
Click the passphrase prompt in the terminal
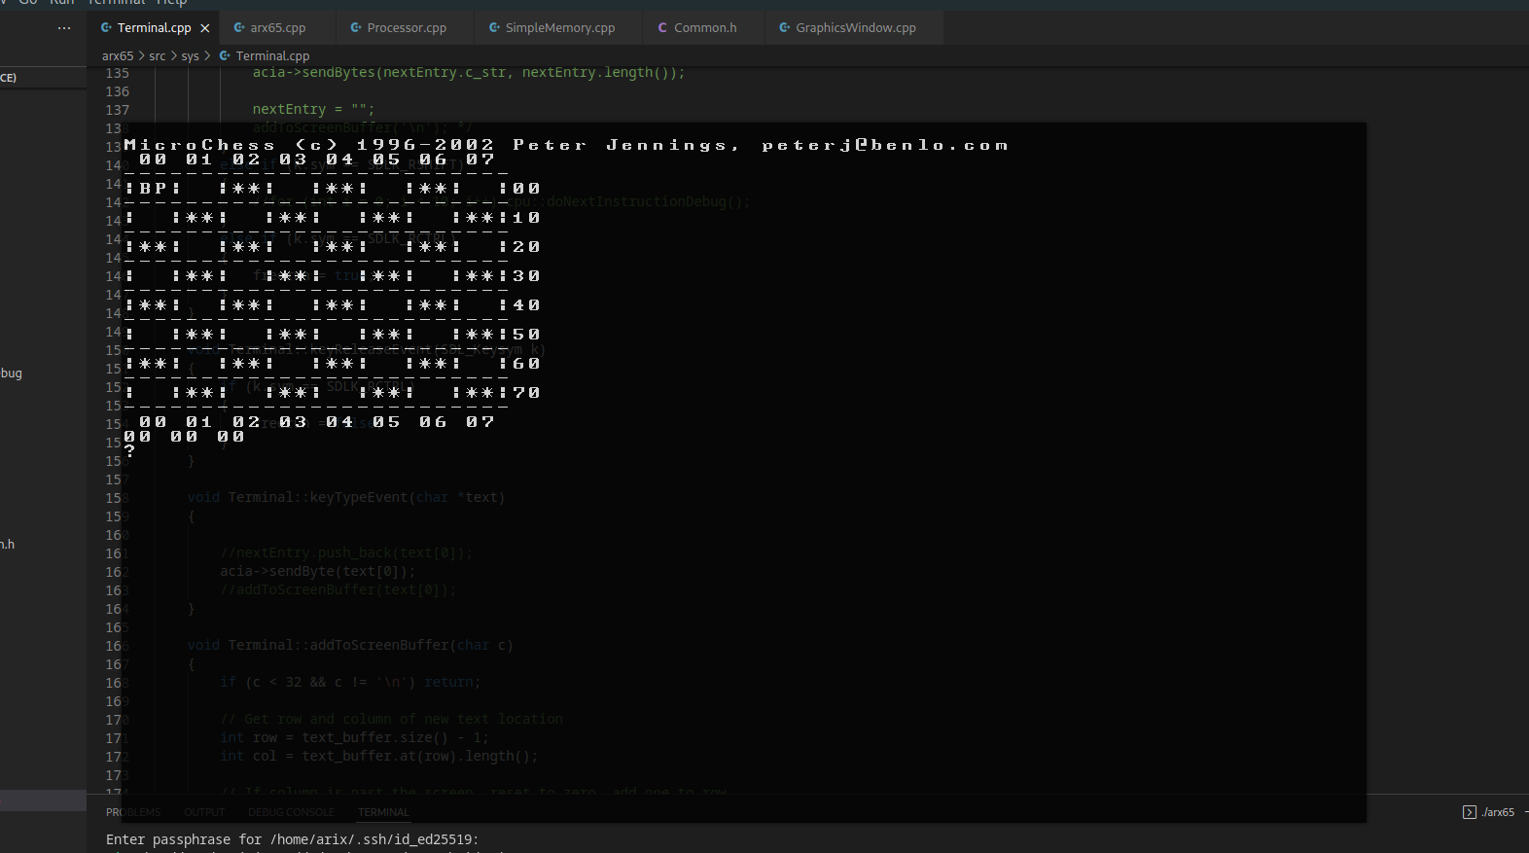point(293,839)
